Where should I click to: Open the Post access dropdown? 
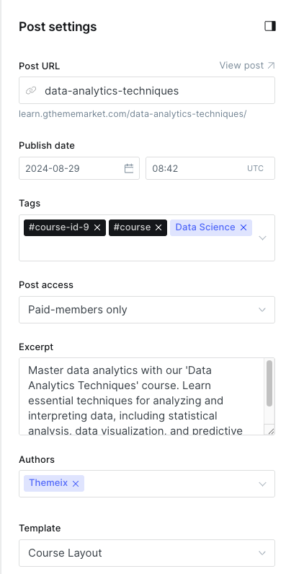point(147,310)
